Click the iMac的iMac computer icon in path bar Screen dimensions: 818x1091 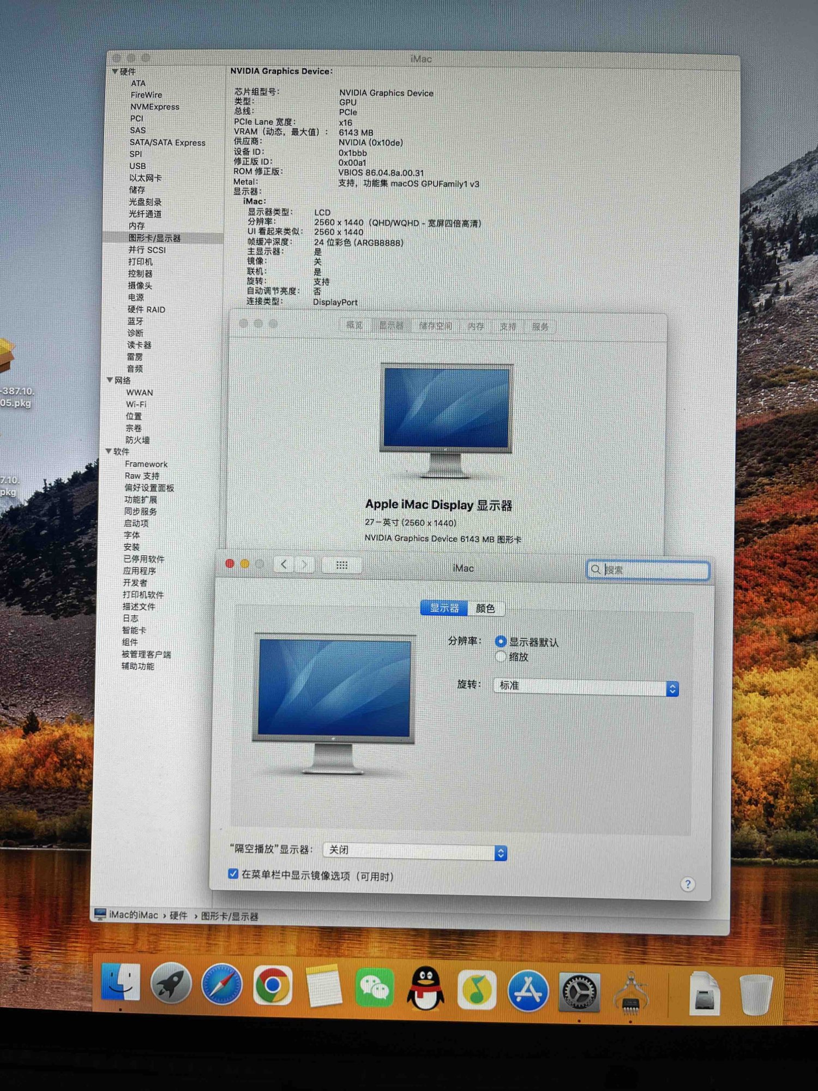coord(100,914)
